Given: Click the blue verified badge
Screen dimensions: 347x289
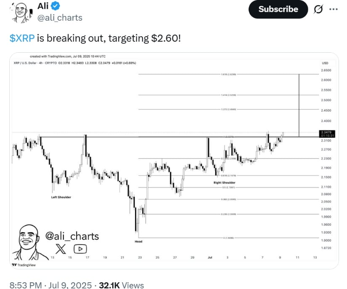Looking at the screenshot, I should point(56,6).
